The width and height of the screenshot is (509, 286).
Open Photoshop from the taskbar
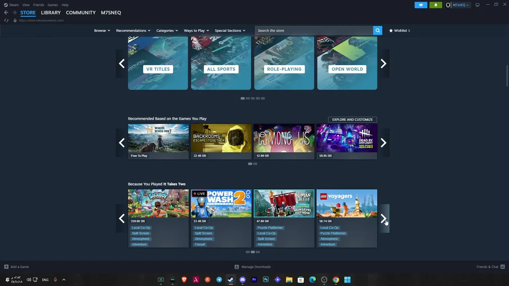[266, 280]
